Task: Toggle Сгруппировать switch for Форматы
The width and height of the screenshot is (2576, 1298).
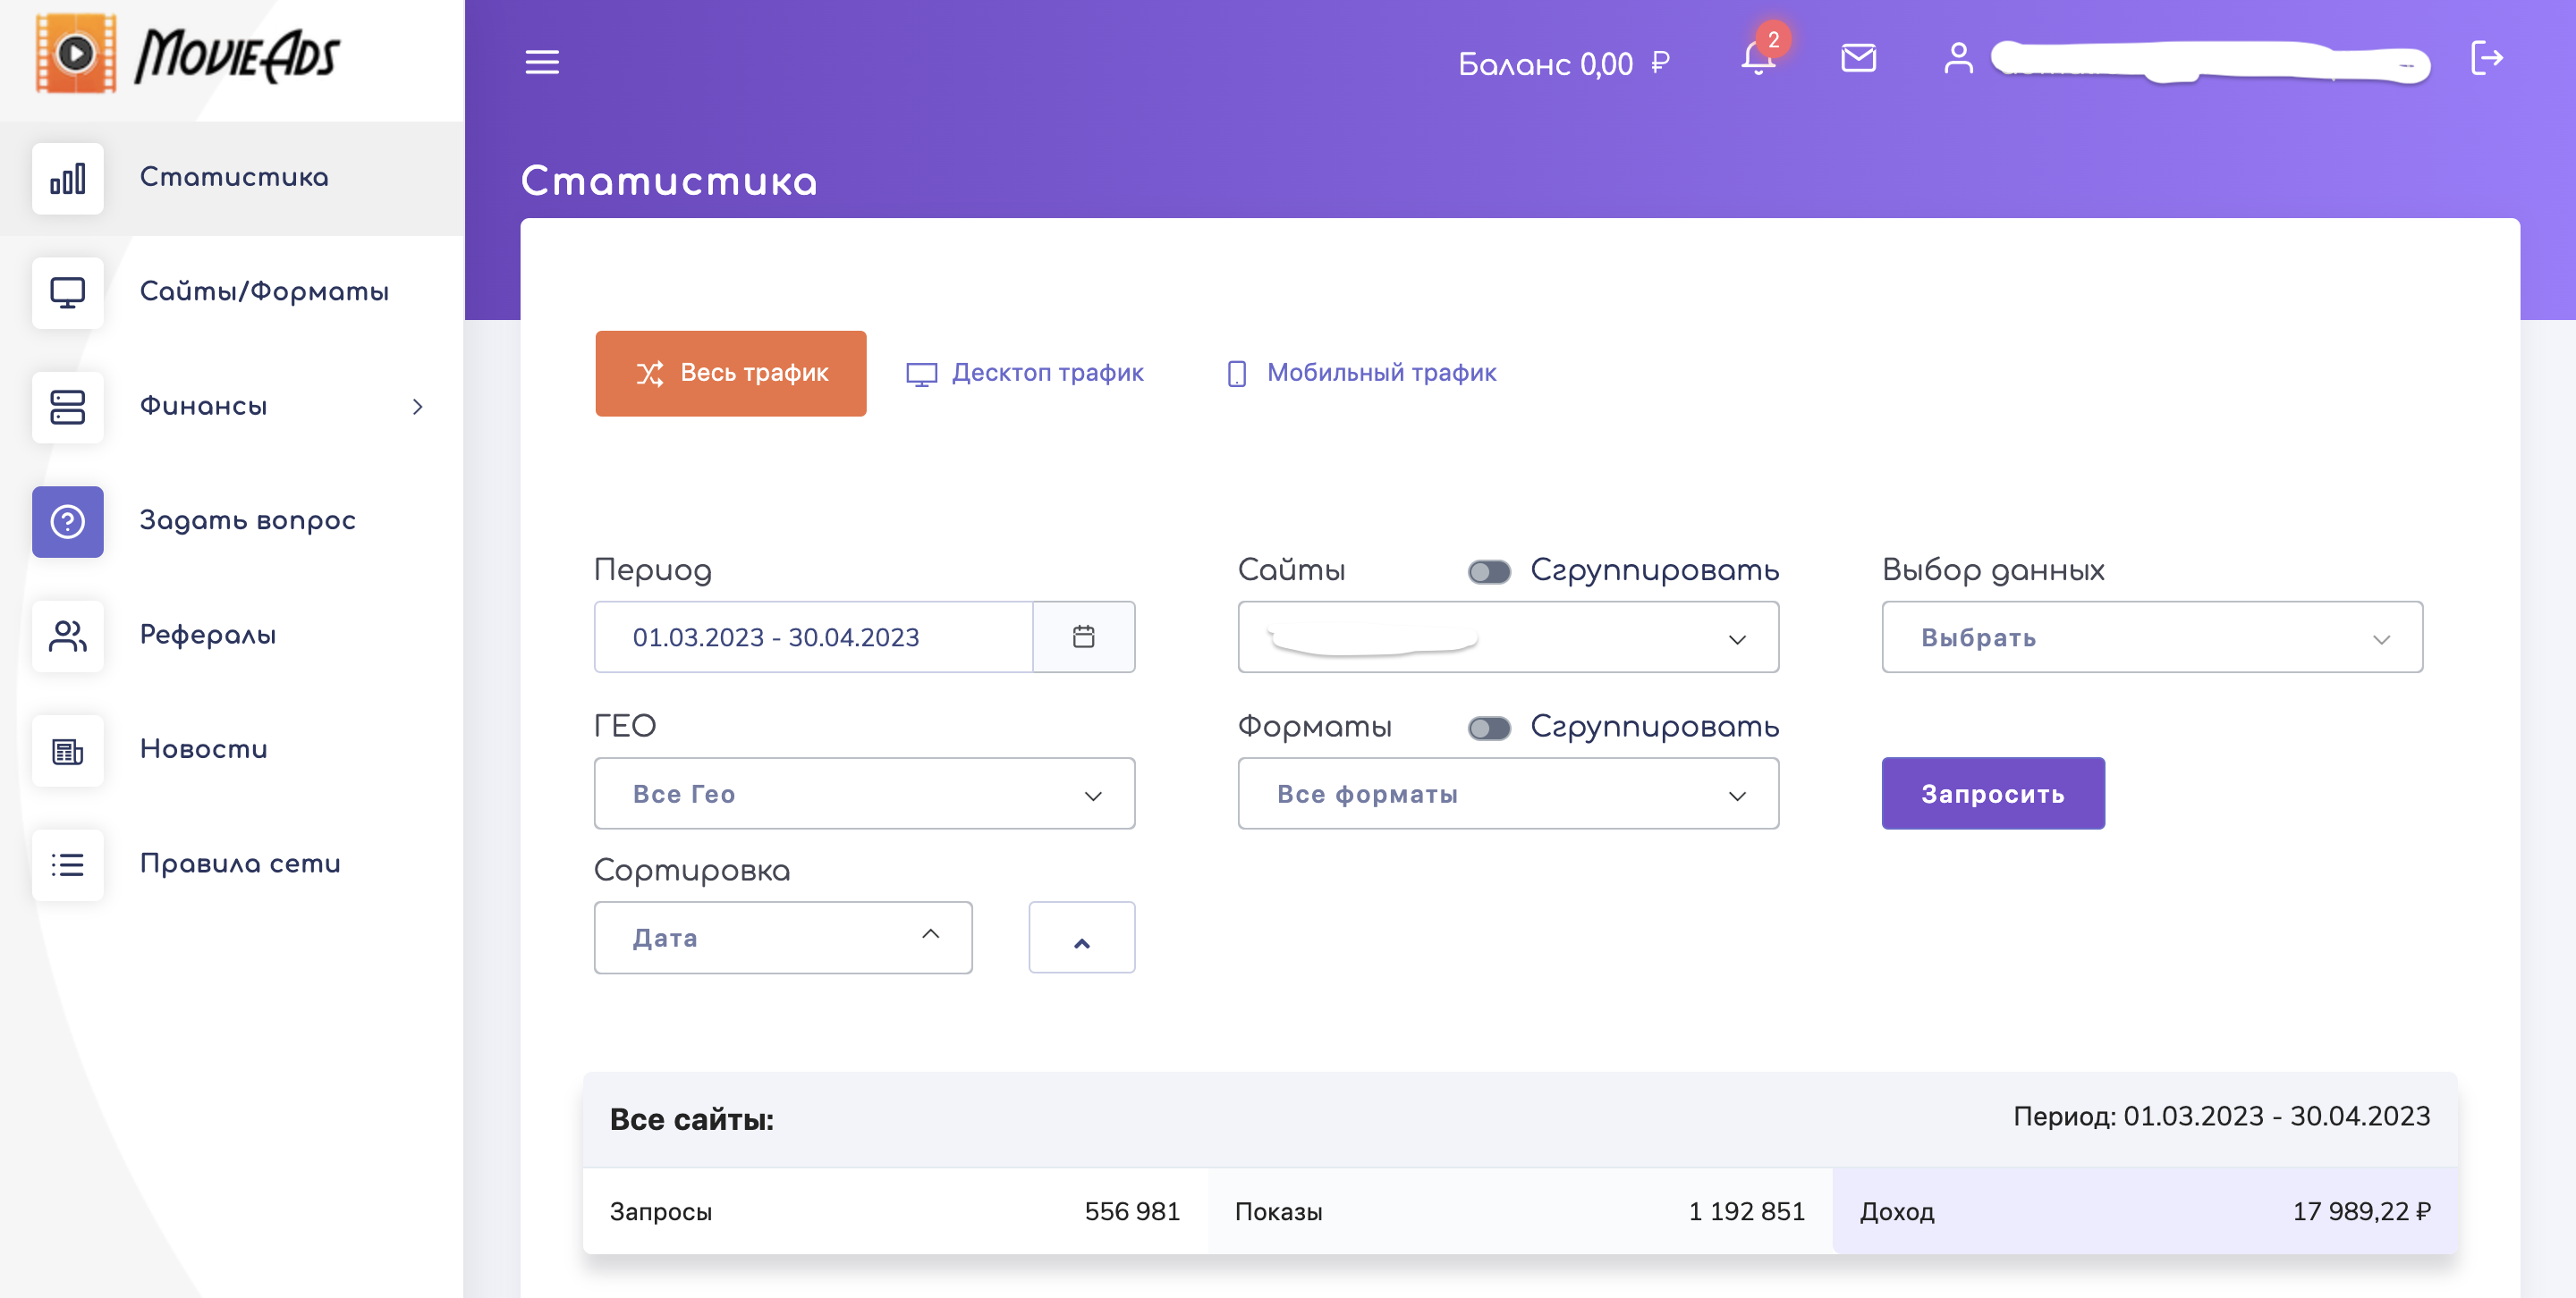Action: 1489,728
